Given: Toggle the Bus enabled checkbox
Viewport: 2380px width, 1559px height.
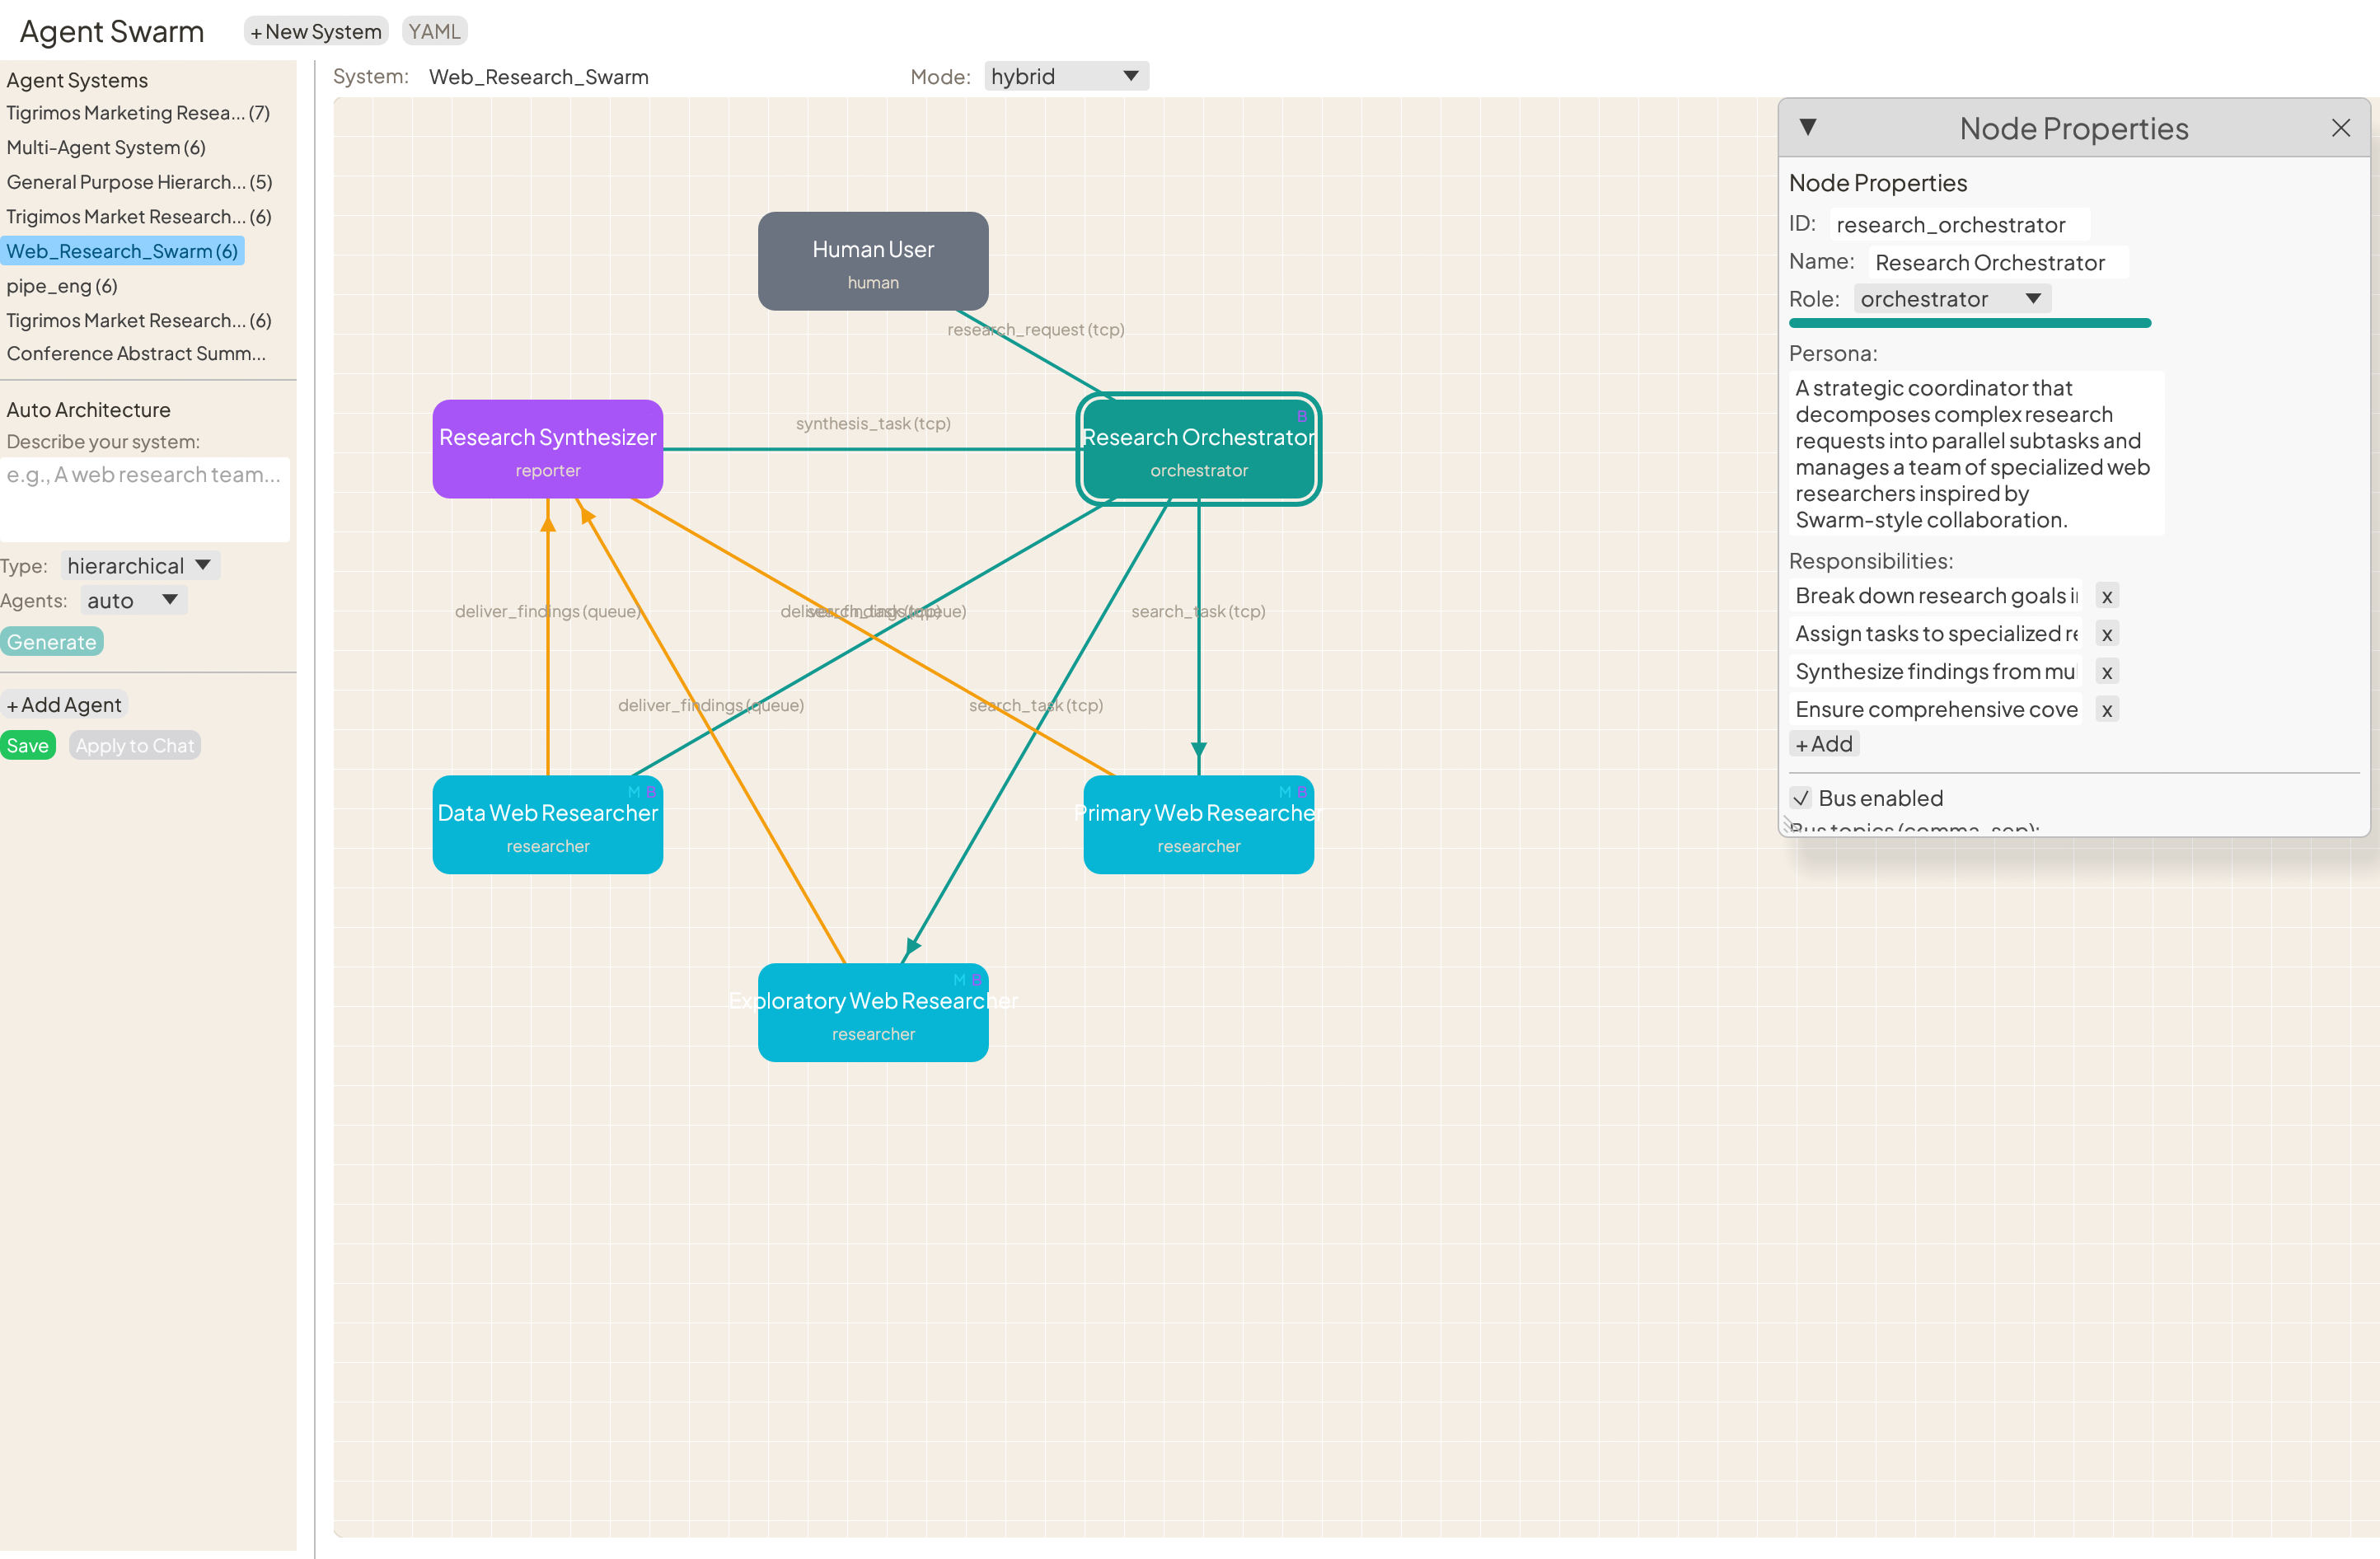Looking at the screenshot, I should [1800, 798].
